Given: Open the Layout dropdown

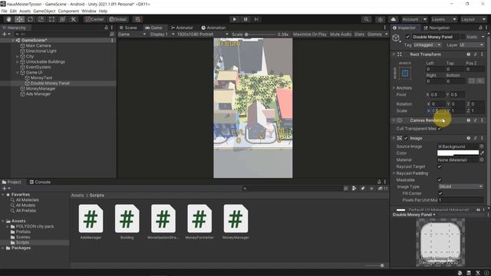Looking at the screenshot, I should pos(473,19).
